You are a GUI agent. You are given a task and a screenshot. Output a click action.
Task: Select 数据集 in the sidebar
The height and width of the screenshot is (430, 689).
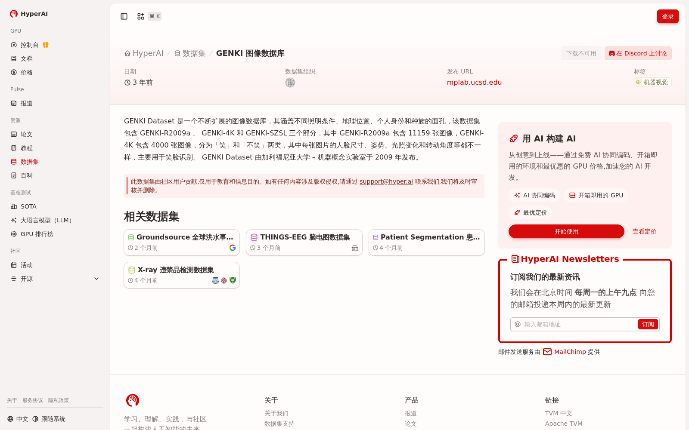55,162
